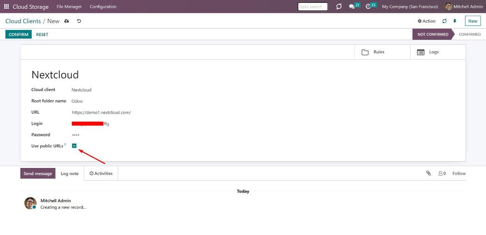Click the tasks search input field
Screen dimensions: 486x235
(x=312, y=6)
